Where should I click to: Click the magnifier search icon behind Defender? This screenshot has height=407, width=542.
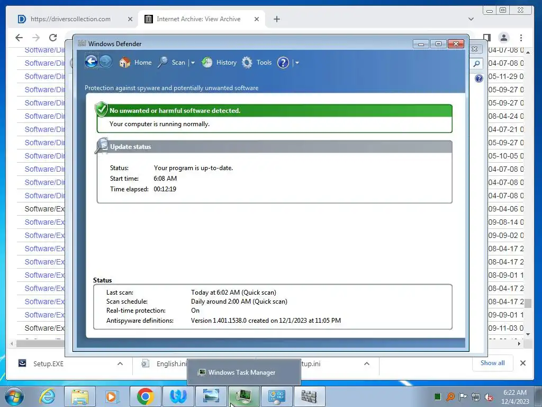tap(477, 64)
